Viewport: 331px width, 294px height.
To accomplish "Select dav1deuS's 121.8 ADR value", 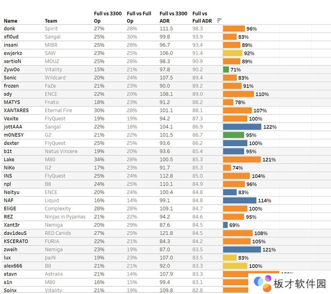I will [x=166, y=233].
